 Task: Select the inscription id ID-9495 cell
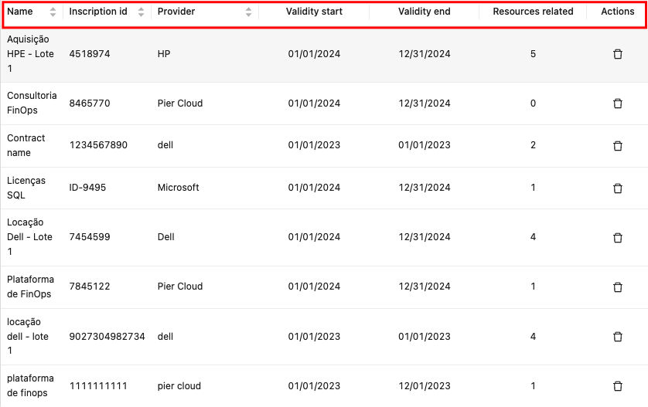87,188
